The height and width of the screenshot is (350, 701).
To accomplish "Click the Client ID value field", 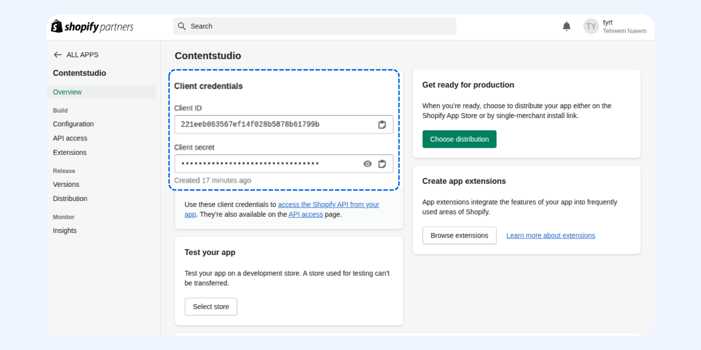I will click(284, 124).
